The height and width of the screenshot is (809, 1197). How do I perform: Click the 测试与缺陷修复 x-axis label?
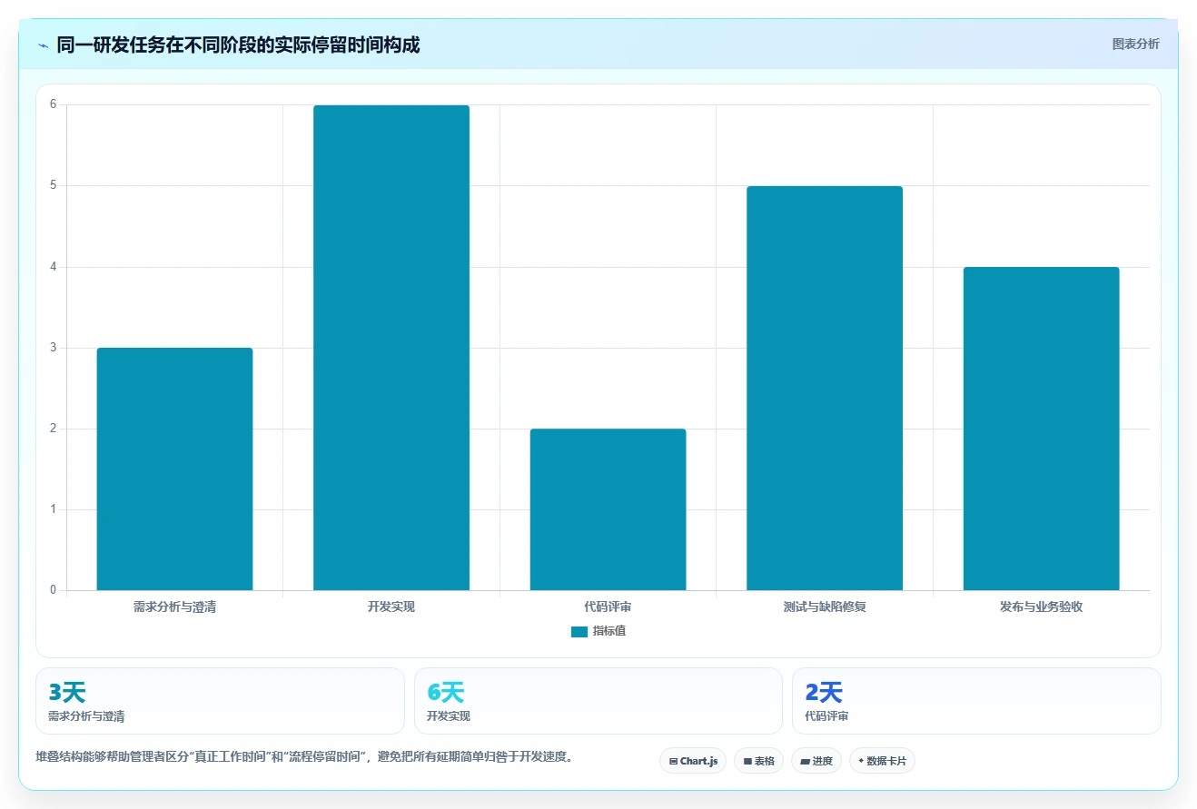(825, 607)
